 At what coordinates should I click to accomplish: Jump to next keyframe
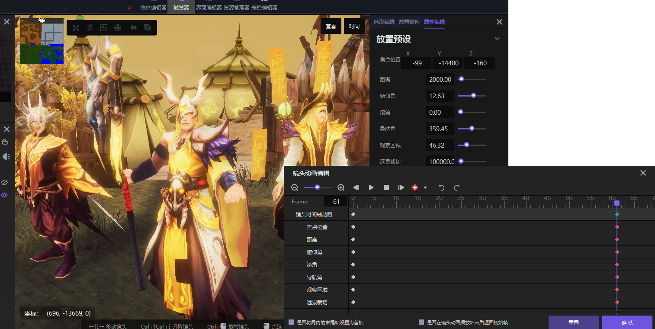point(401,187)
